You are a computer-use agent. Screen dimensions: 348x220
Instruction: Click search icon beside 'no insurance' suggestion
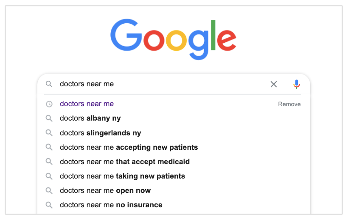click(49, 205)
